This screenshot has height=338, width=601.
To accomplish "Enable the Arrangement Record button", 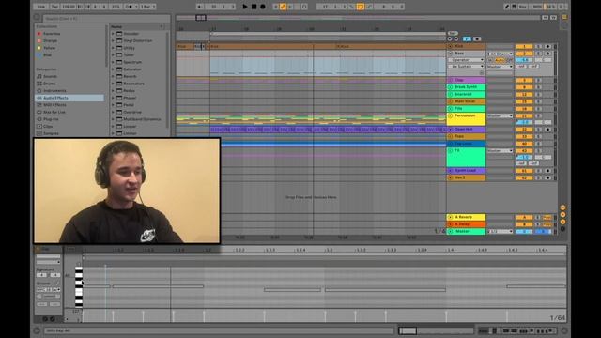I will click(263, 7).
